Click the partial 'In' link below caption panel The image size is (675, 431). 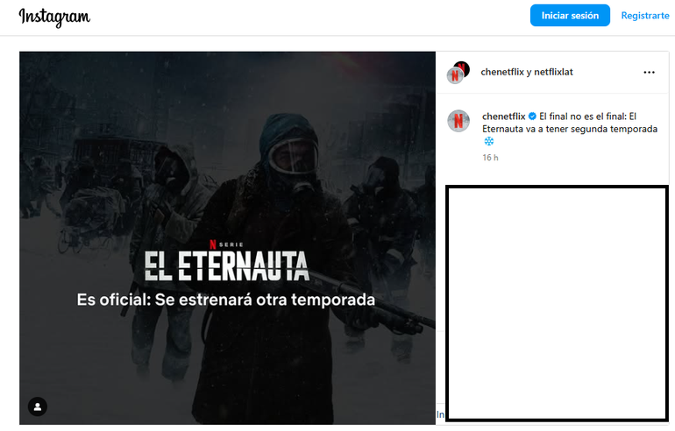pos(440,414)
